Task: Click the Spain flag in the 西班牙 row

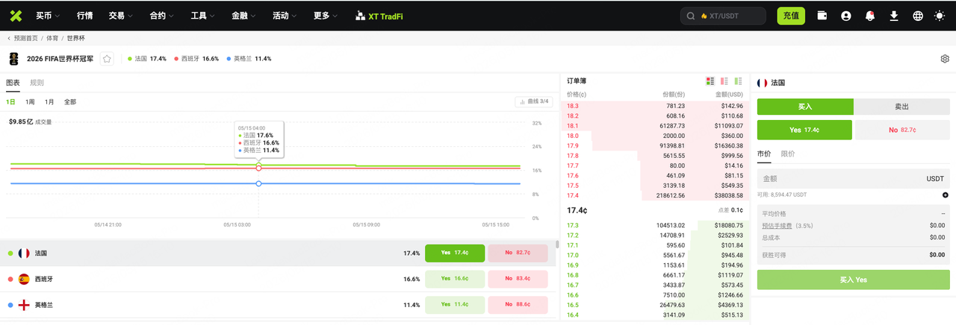Action: pos(24,279)
